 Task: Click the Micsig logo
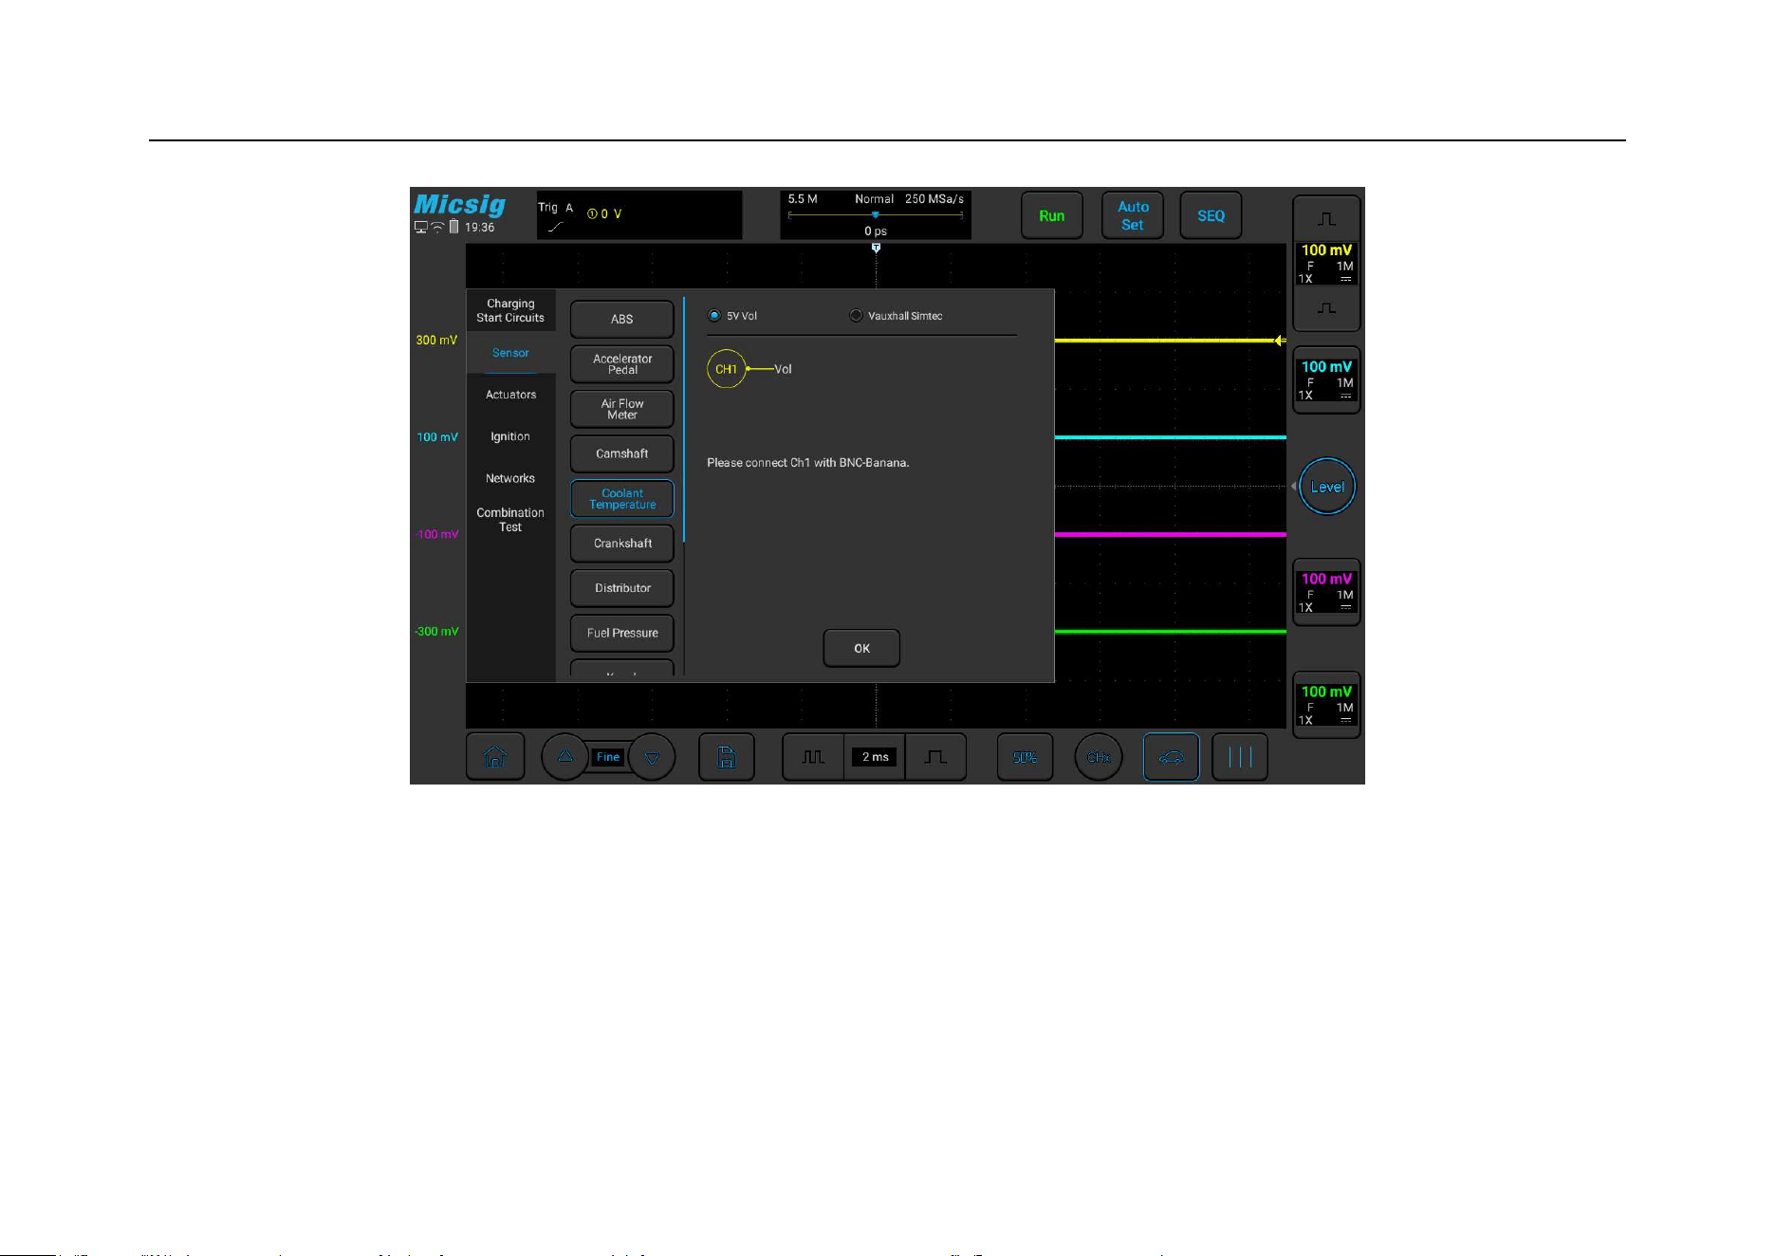(459, 205)
